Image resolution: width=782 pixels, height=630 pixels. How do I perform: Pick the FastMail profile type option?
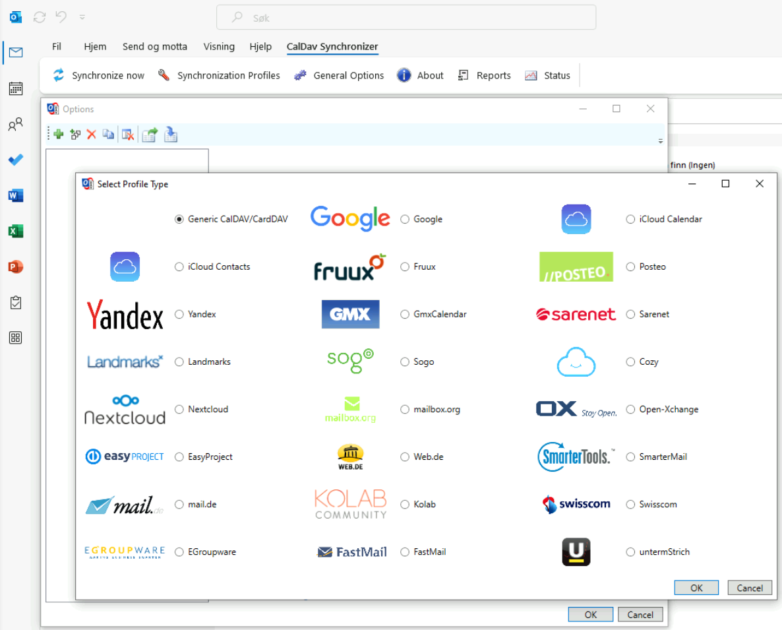click(x=405, y=551)
